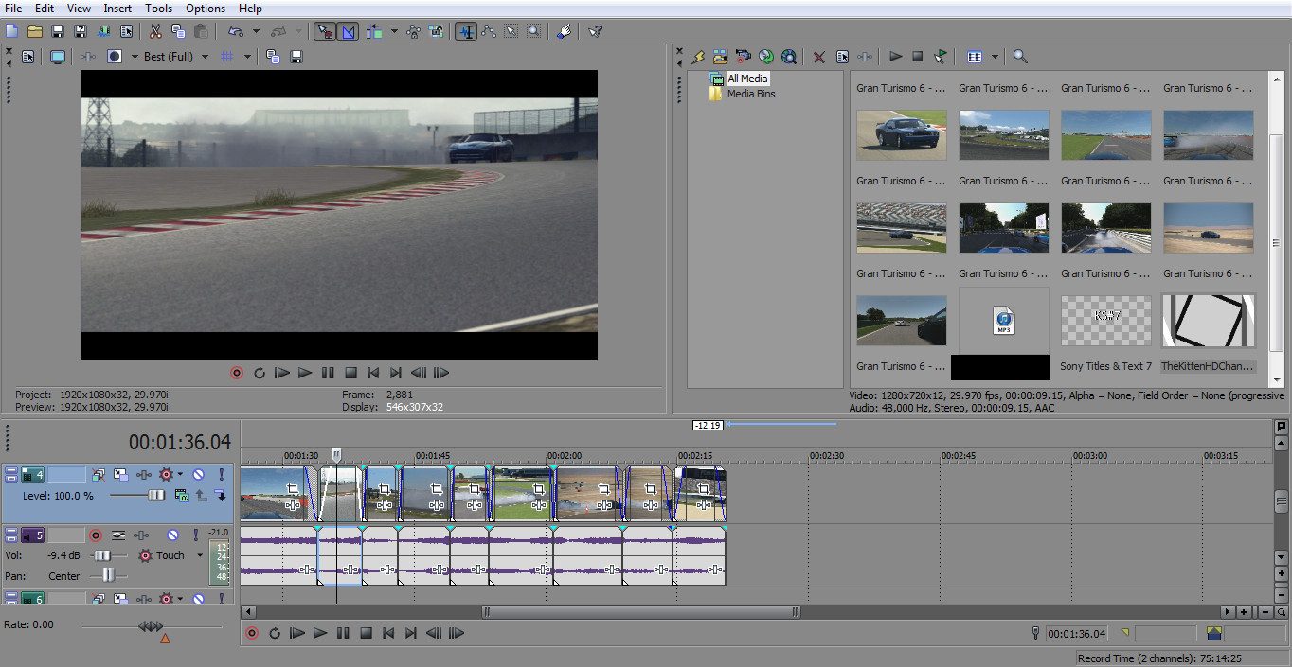Solo video track 4 with exclamation icon
1292x667 pixels.
(222, 474)
